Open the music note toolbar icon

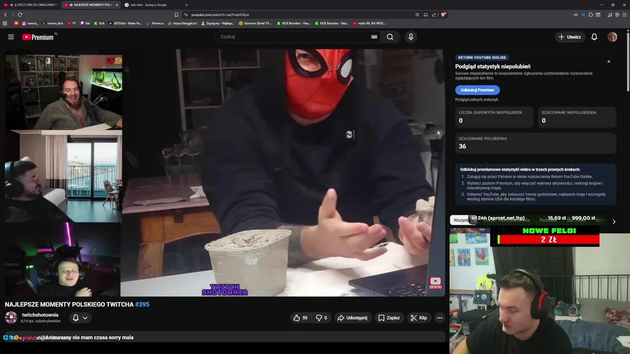coord(610,15)
